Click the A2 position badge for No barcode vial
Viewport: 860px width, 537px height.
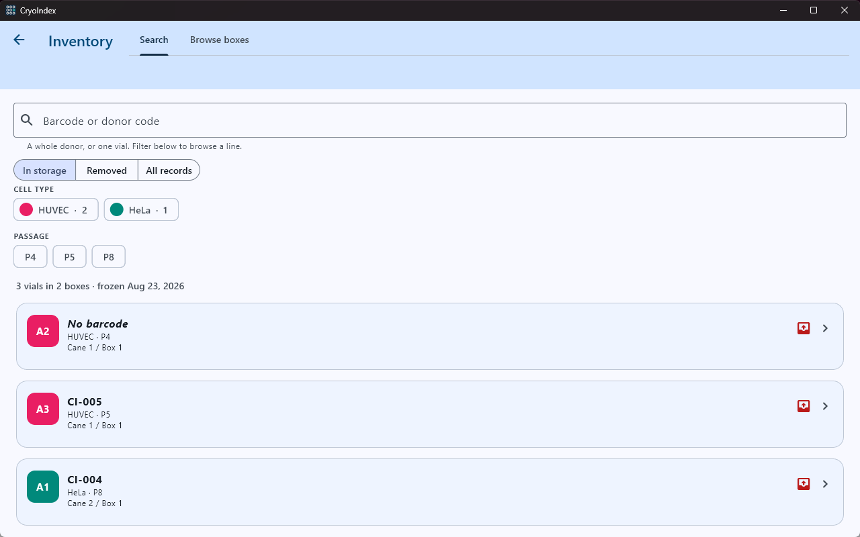(x=43, y=331)
